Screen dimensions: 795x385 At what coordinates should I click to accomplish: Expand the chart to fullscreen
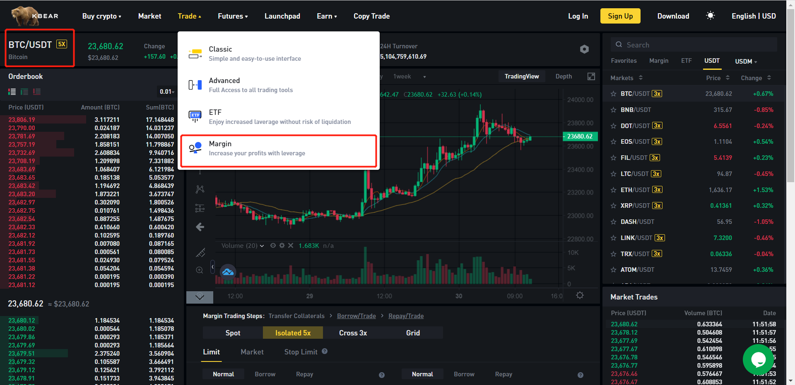coord(591,76)
